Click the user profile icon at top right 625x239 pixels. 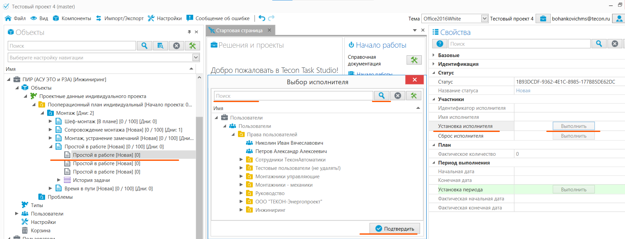(619, 18)
